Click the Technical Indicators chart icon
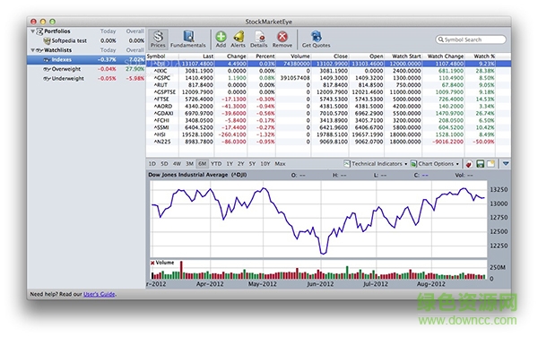Image resolution: width=538 pixels, height=337 pixels. [347, 164]
